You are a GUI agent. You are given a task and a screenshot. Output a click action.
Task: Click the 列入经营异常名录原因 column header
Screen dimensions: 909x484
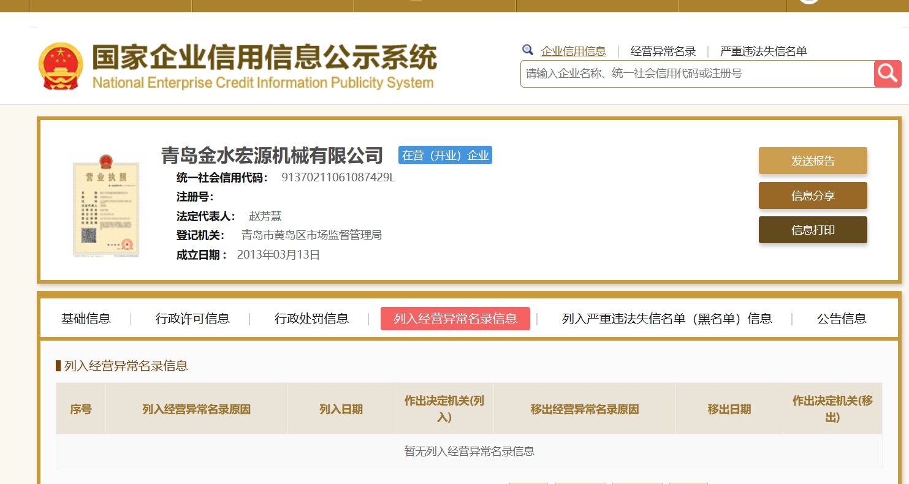click(x=196, y=409)
